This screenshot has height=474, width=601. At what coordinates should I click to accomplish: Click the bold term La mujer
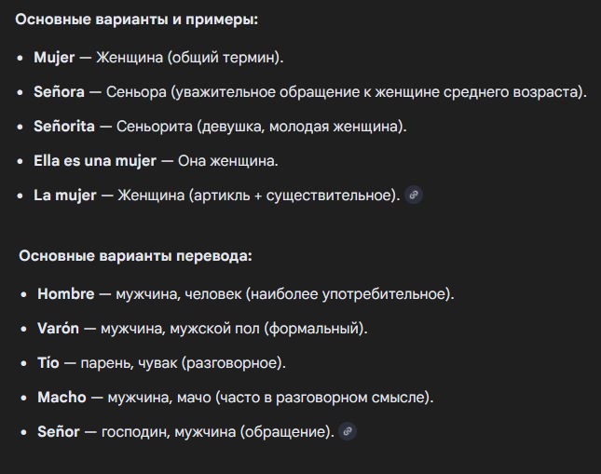65,196
